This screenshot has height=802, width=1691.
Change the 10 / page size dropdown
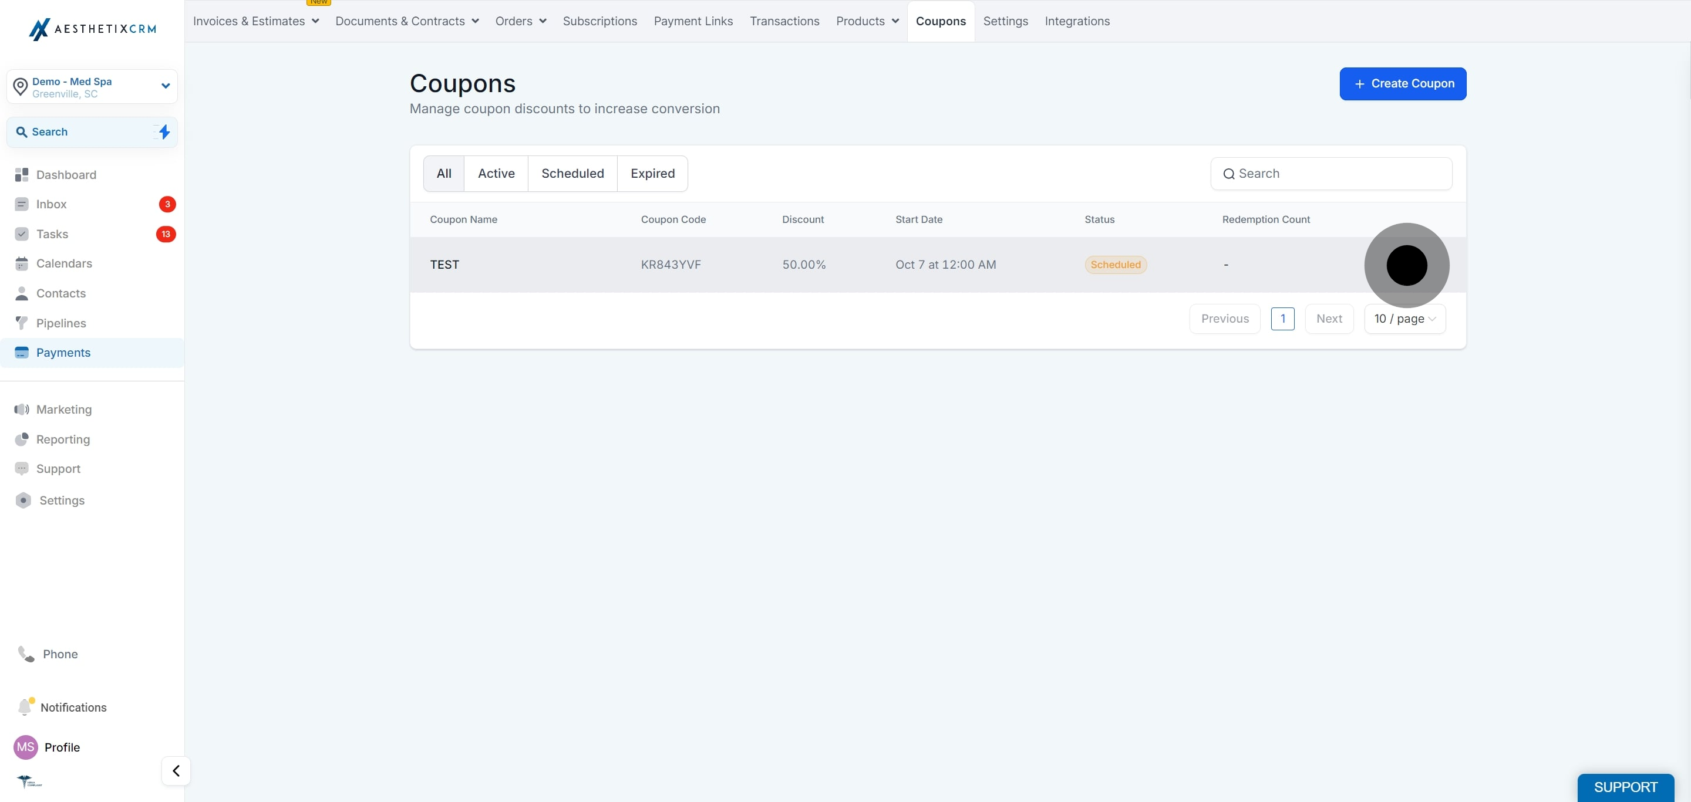pyautogui.click(x=1405, y=319)
